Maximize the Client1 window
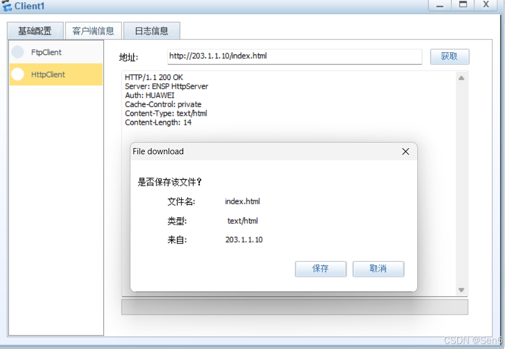This screenshot has height=349, width=505. pyautogui.click(x=463, y=5)
